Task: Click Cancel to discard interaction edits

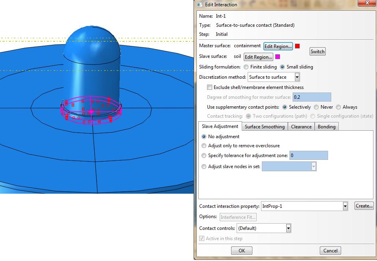Action: [x=330, y=250]
